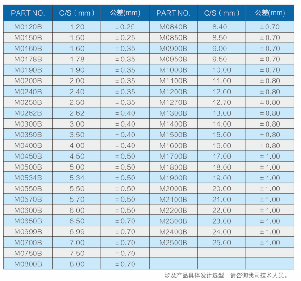
Task: Select part M0300B
Action: [x=28, y=124]
